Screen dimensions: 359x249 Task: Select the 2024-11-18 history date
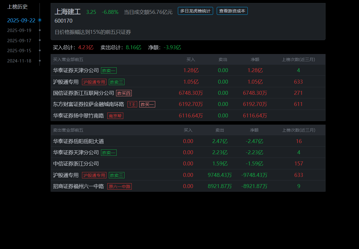tap(19, 61)
